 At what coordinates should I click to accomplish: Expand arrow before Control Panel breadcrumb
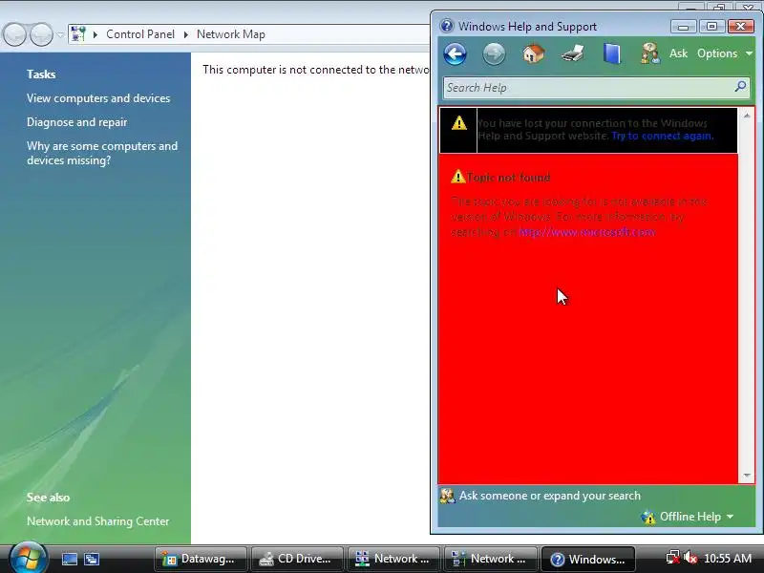point(95,34)
